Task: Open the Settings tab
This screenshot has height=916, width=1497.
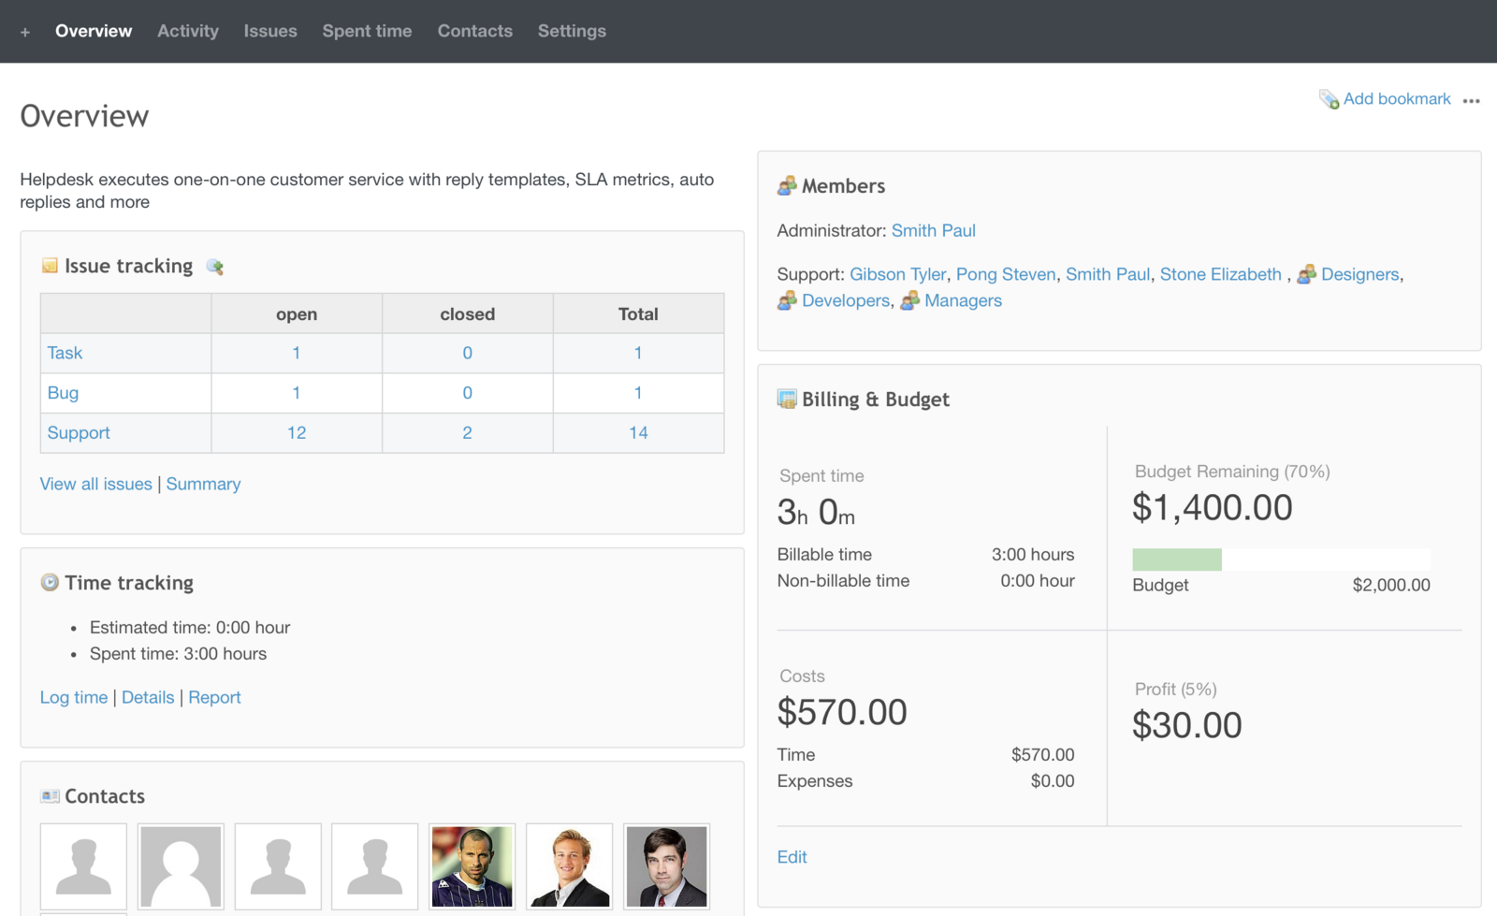Action: click(x=572, y=31)
